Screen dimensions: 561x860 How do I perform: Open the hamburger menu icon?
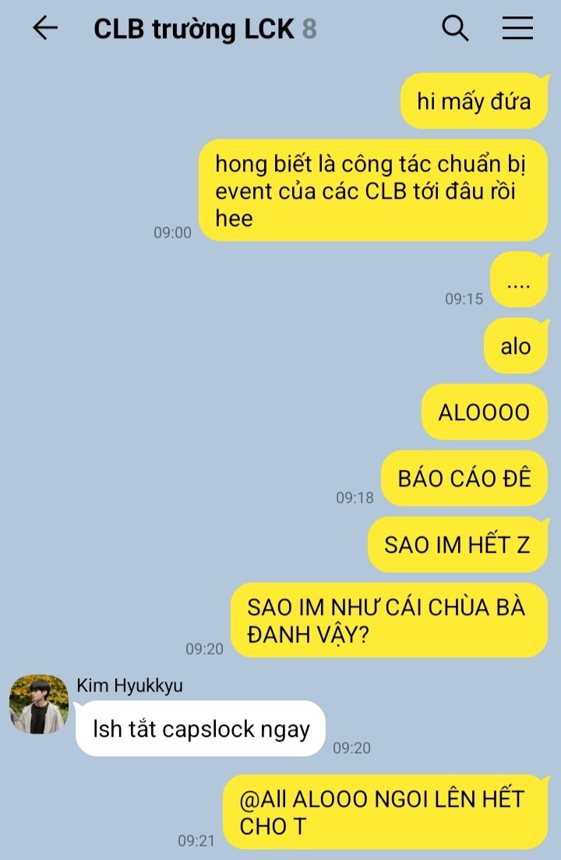(517, 28)
